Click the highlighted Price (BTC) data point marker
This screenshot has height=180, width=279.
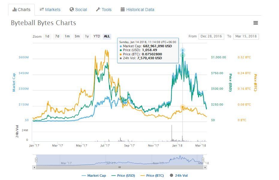pos(183,107)
